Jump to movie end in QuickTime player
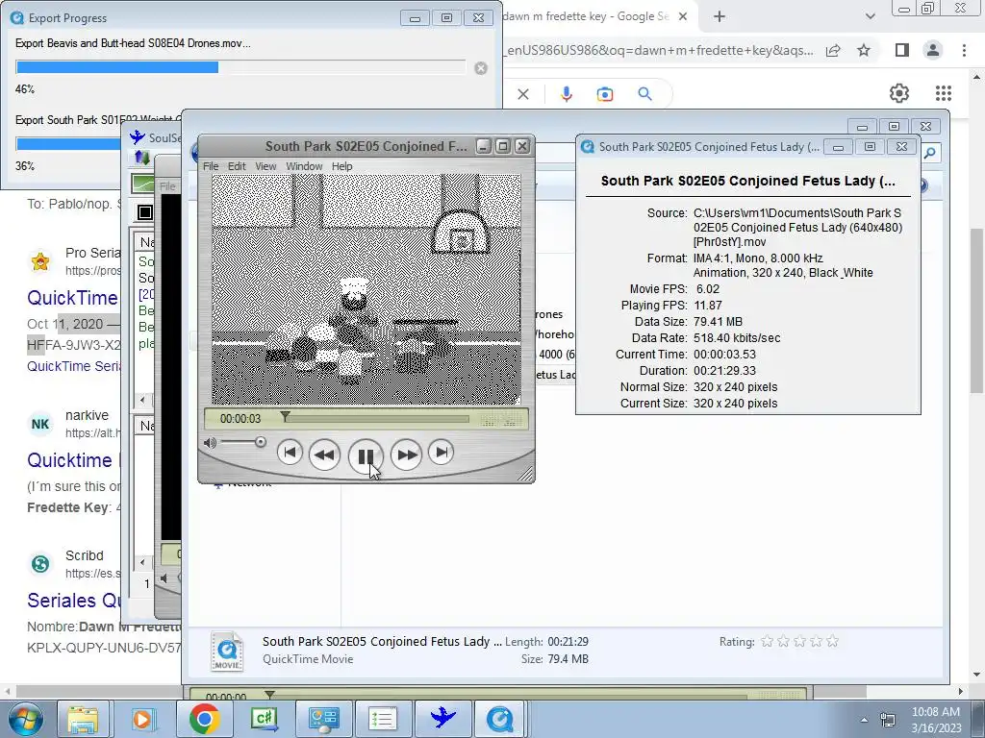Screen dimensions: 985x738 pos(441,453)
